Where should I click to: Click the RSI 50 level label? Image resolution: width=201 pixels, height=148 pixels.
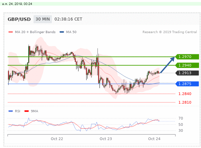tap(181, 124)
